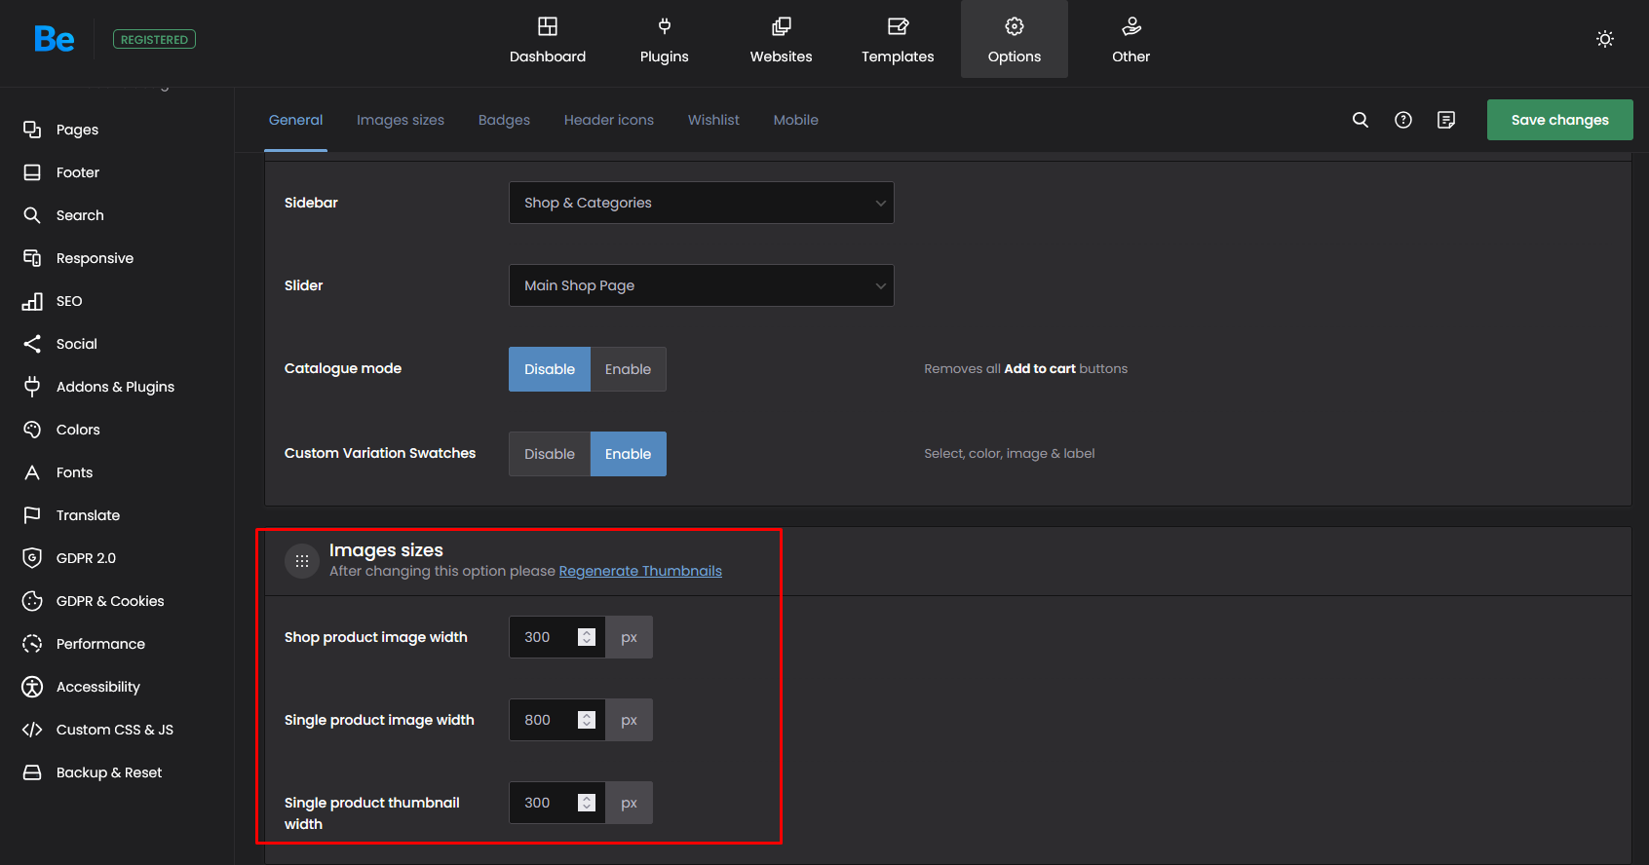Click the Single product thumbnail width stepper
This screenshot has height=865, width=1649.
[587, 803]
